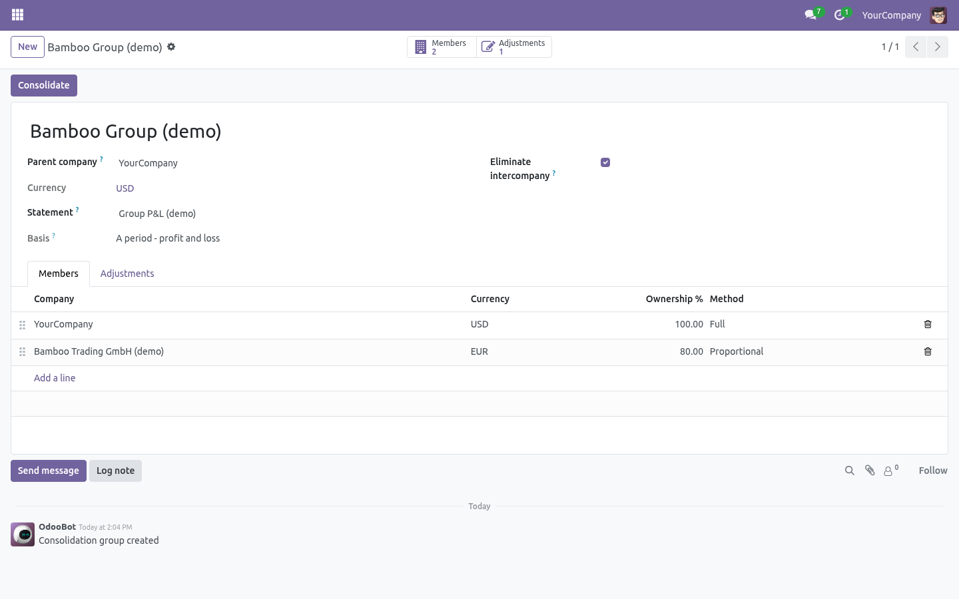This screenshot has width=959, height=599.
Task: Click the Log note button
Action: tap(115, 471)
